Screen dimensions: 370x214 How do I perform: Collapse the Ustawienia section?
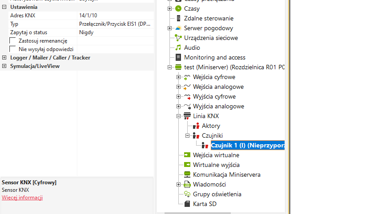click(x=4, y=7)
